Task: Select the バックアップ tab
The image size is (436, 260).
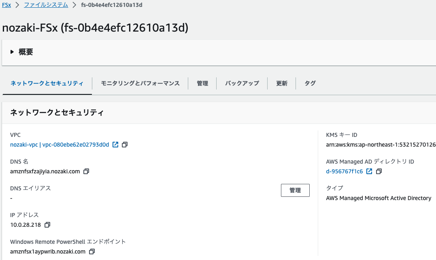Action: [x=242, y=83]
